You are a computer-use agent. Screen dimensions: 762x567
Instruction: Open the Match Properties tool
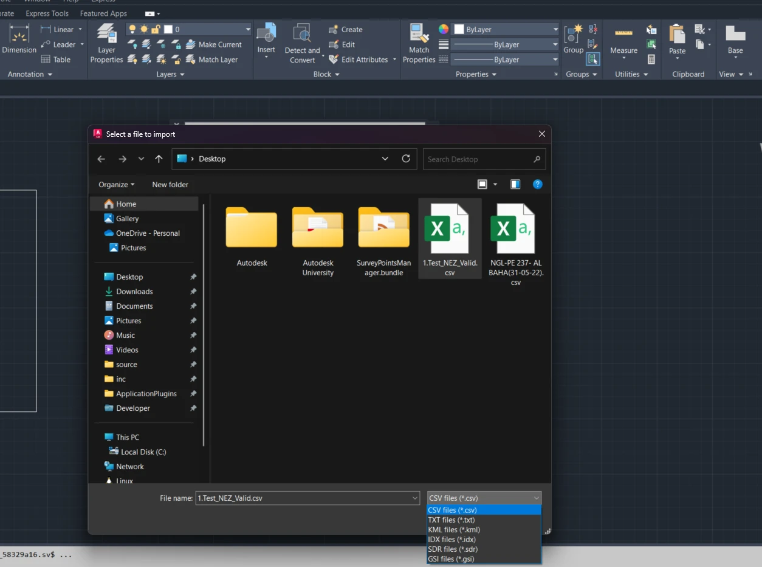click(418, 38)
